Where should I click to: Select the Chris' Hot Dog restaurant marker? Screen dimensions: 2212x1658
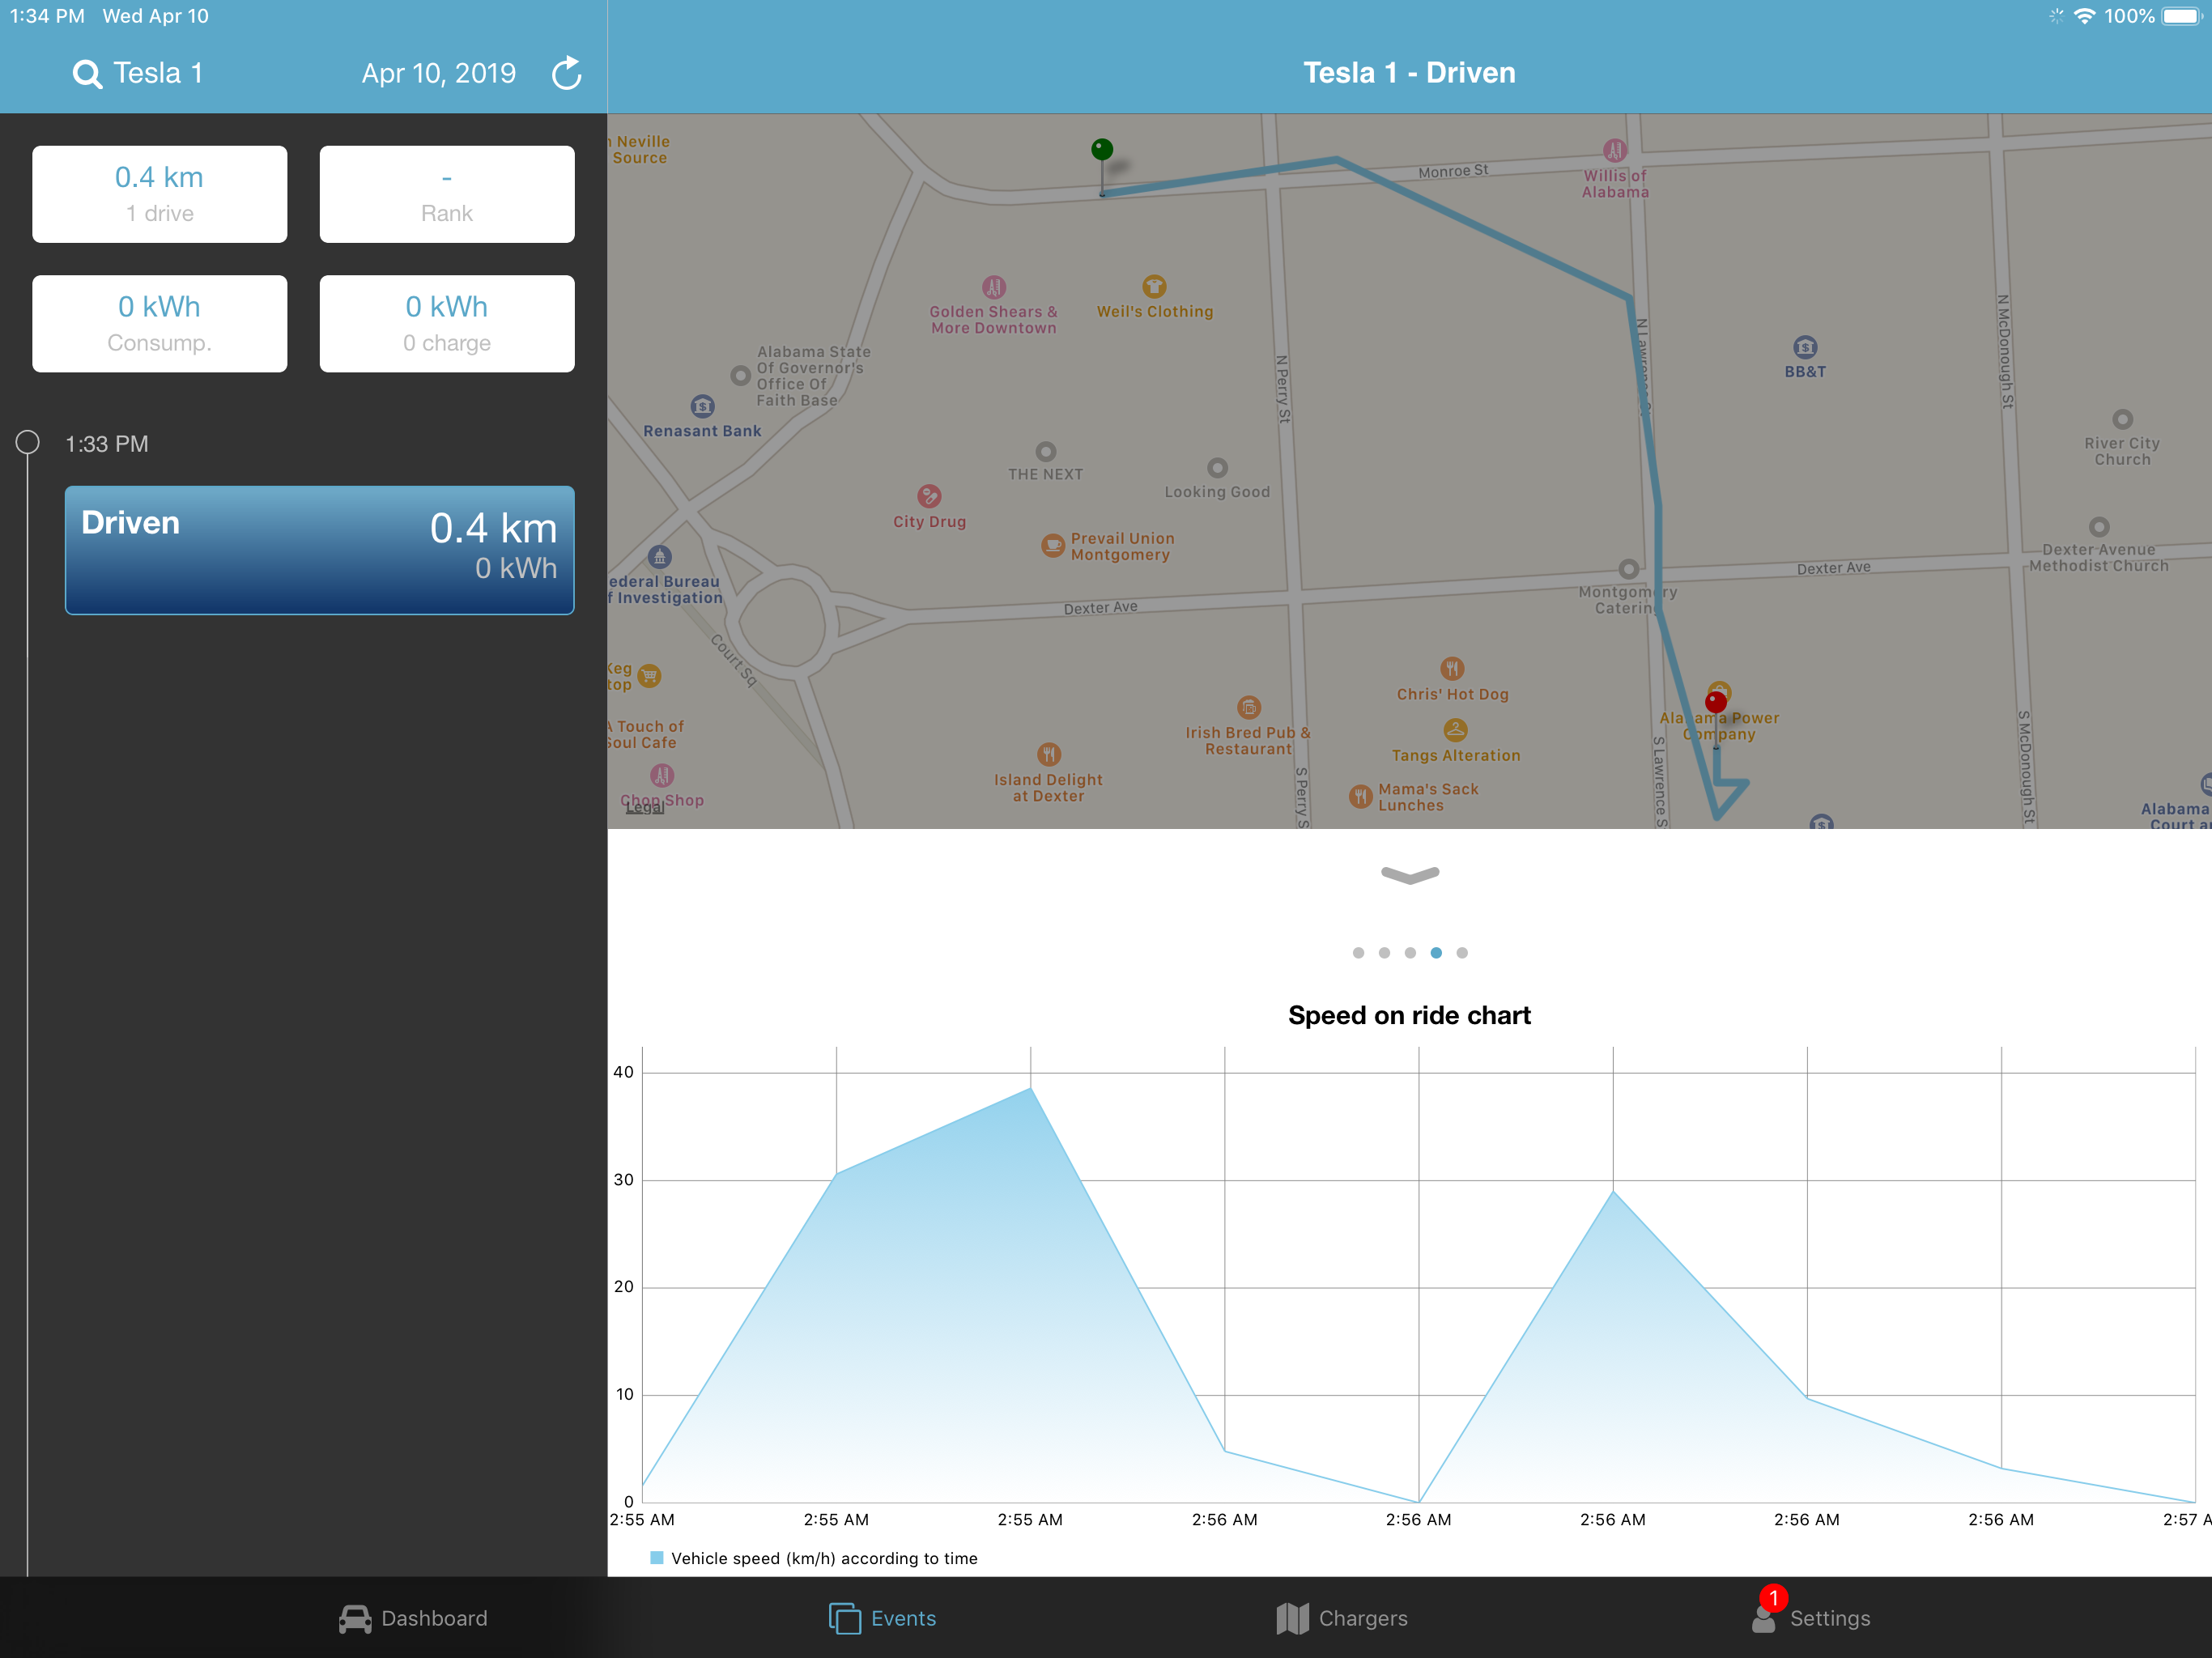(x=1452, y=668)
